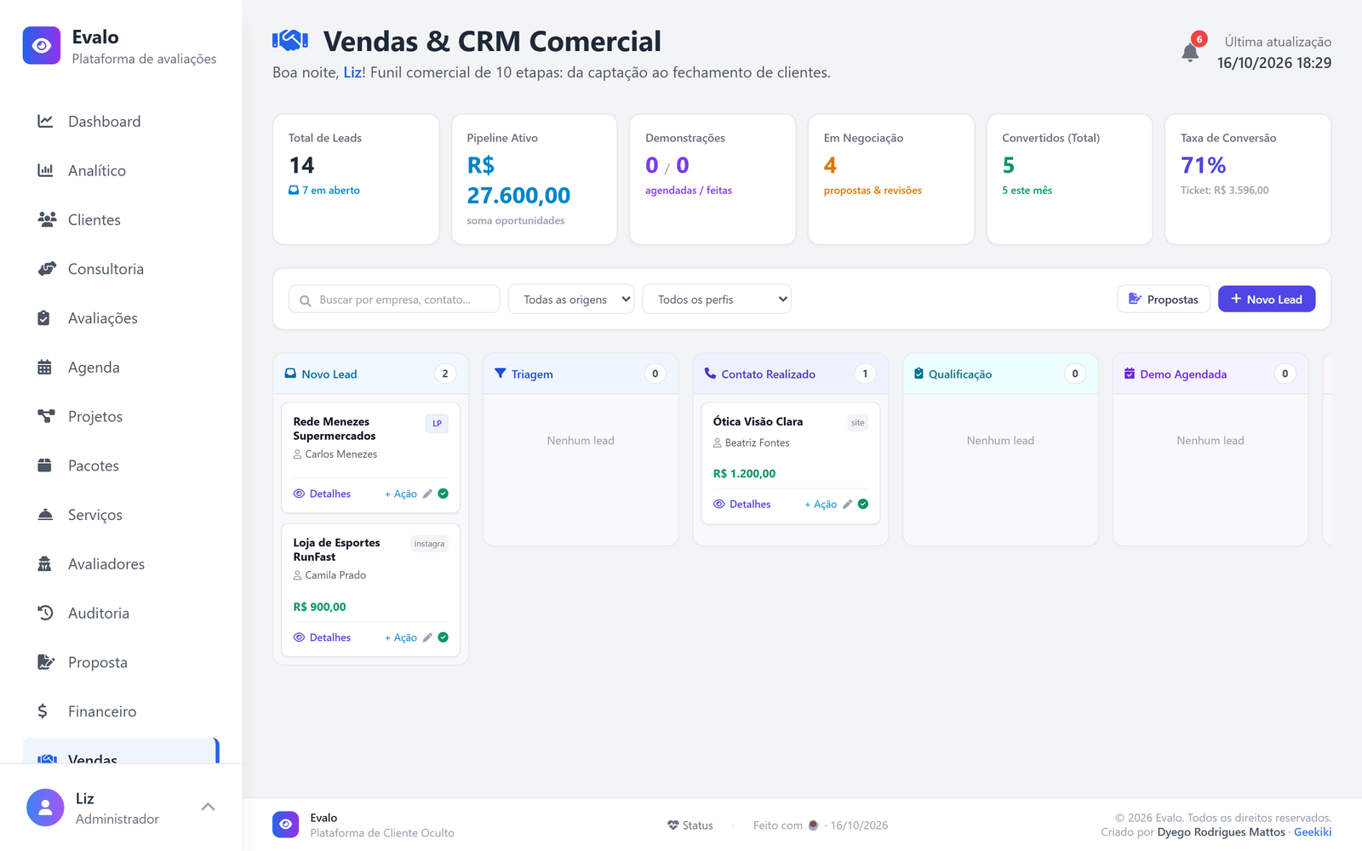Mark Ótica Visão Clara with green check

click(863, 505)
